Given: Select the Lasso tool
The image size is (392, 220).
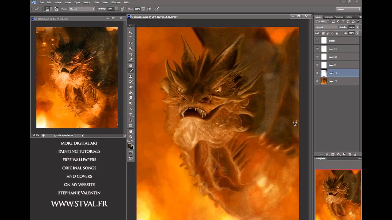Looking at the screenshot, I should [x=131, y=43].
